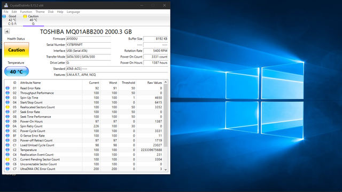Click the Features field S.M.A.R.T., APM, NCQ
The image size is (342, 192).
click(x=117, y=75)
